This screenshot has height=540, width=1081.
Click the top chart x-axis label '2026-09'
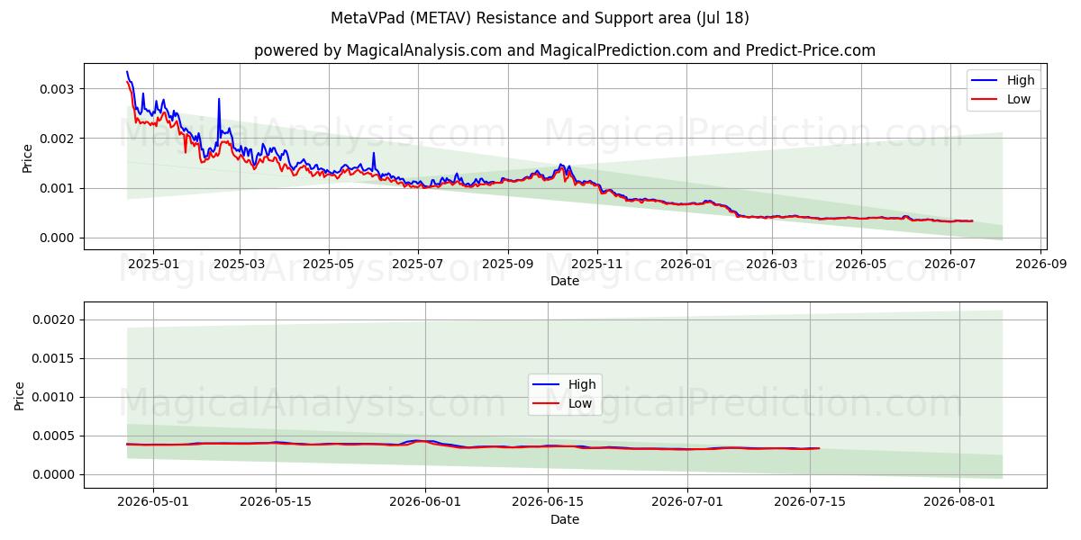pos(1040,265)
